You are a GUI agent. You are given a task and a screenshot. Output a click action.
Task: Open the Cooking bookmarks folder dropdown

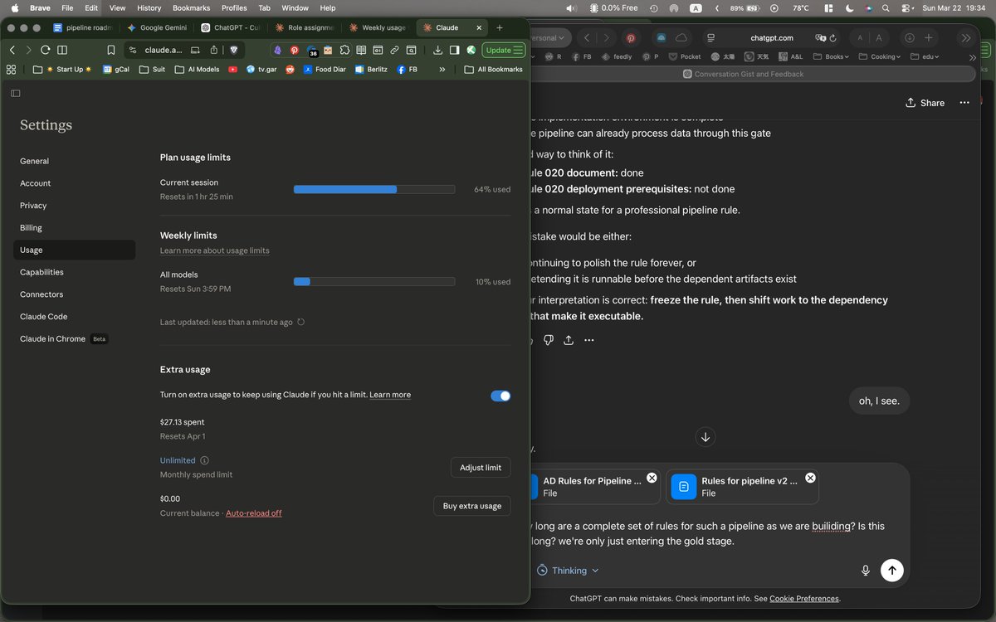878,56
